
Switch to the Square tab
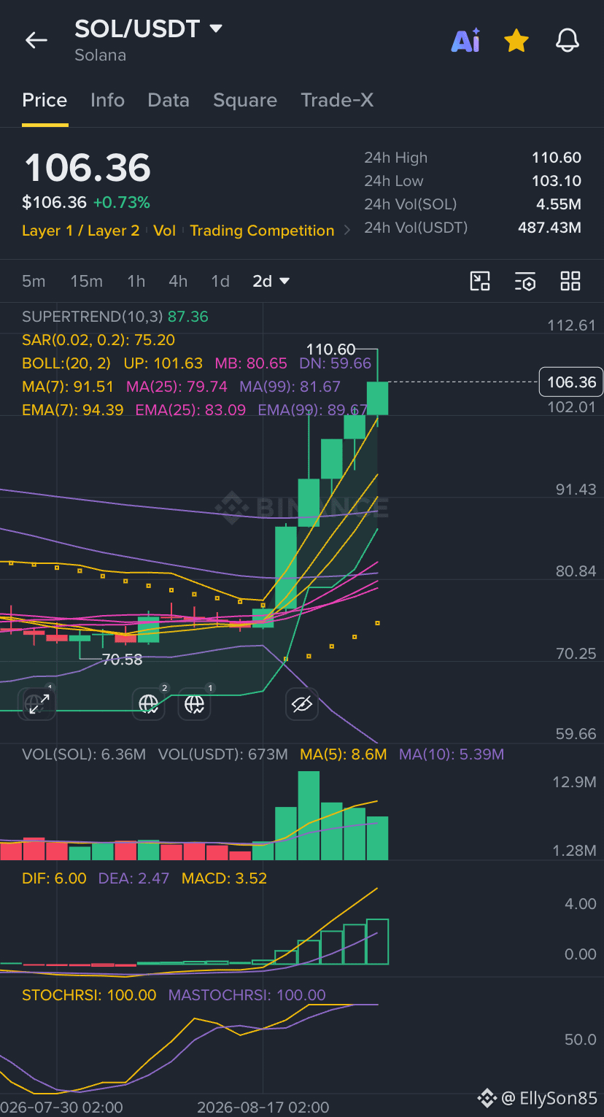click(x=245, y=101)
